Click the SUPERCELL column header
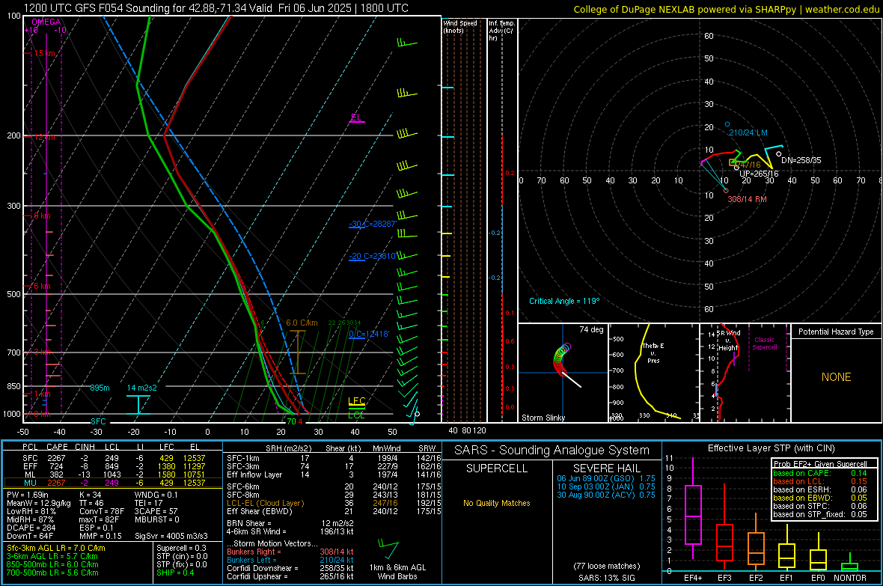Image resolution: width=883 pixels, height=586 pixels. pos(497,469)
